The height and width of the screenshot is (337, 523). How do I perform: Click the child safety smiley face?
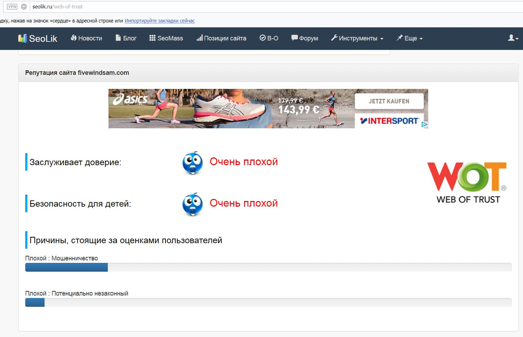tap(192, 204)
